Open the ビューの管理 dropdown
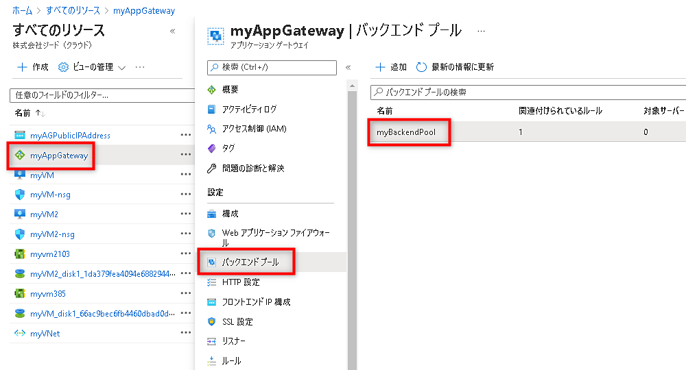This screenshot has width=686, height=370. tap(92, 67)
